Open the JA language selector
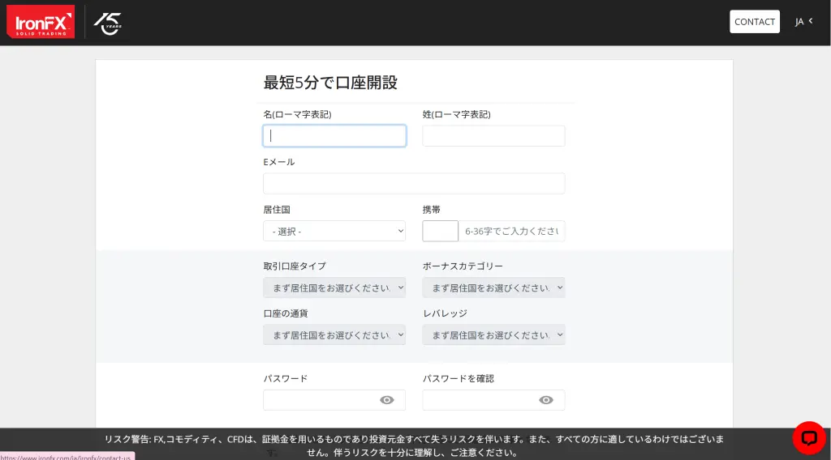Image resolution: width=831 pixels, height=460 pixels. pyautogui.click(x=803, y=22)
